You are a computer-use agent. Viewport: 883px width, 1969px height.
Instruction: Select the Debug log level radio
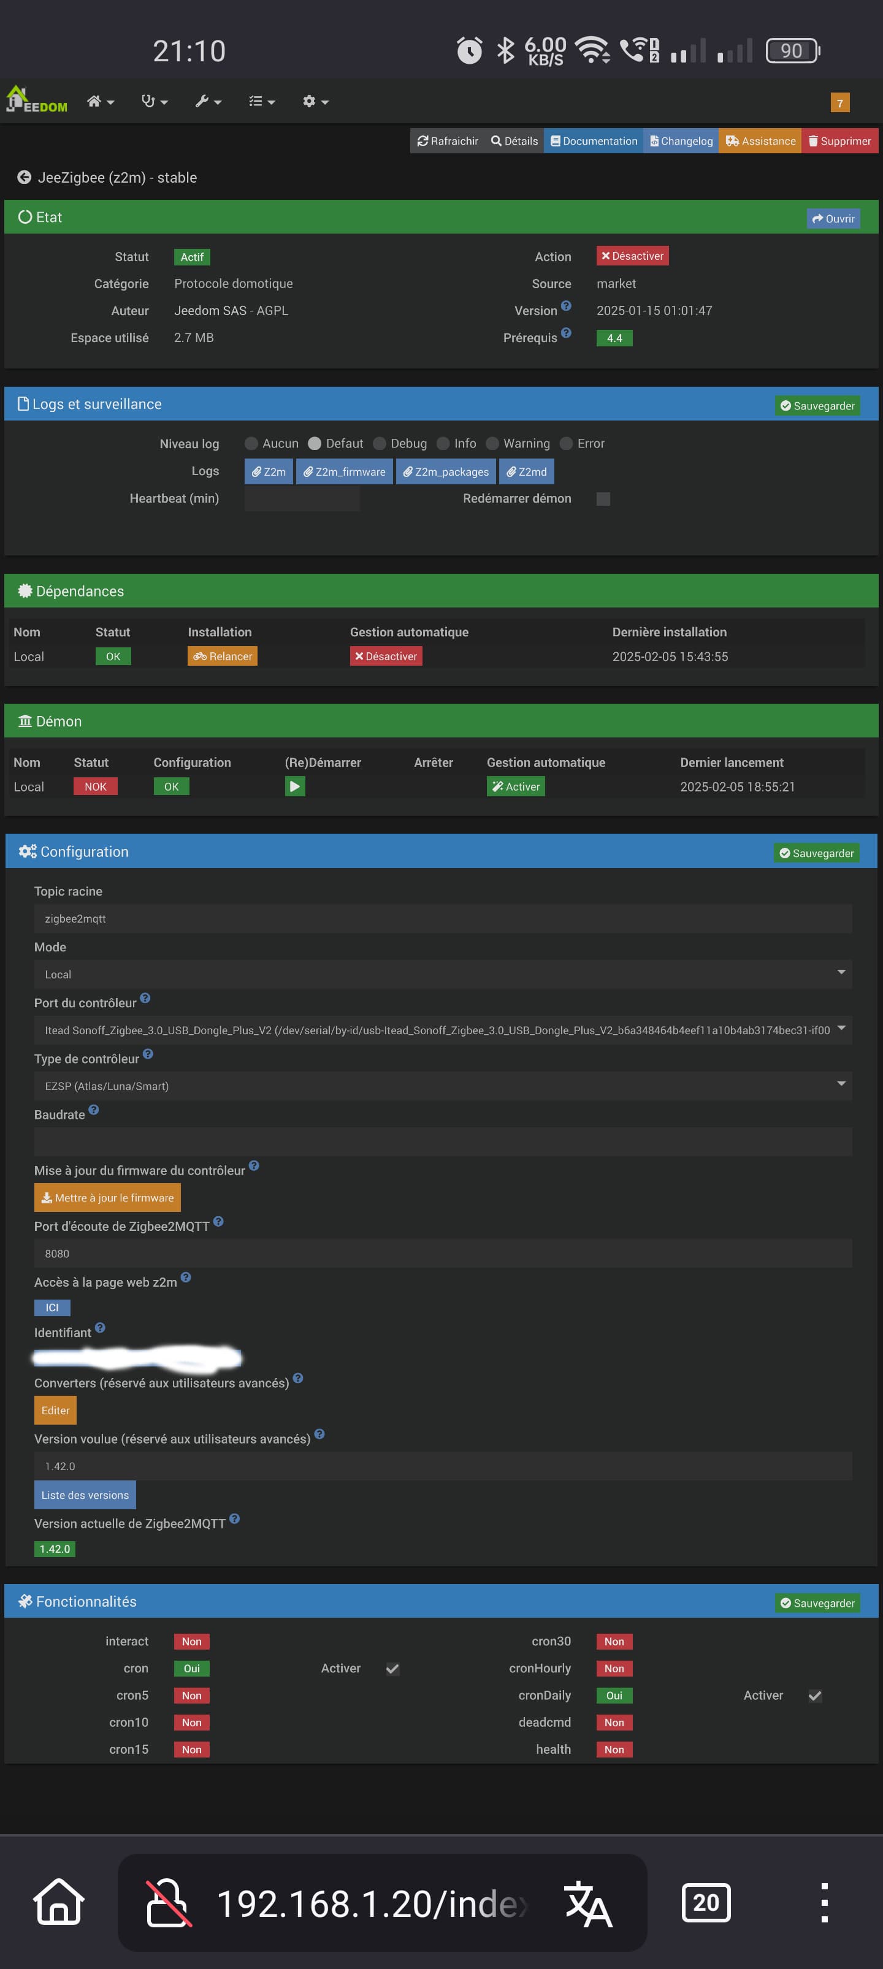(379, 443)
